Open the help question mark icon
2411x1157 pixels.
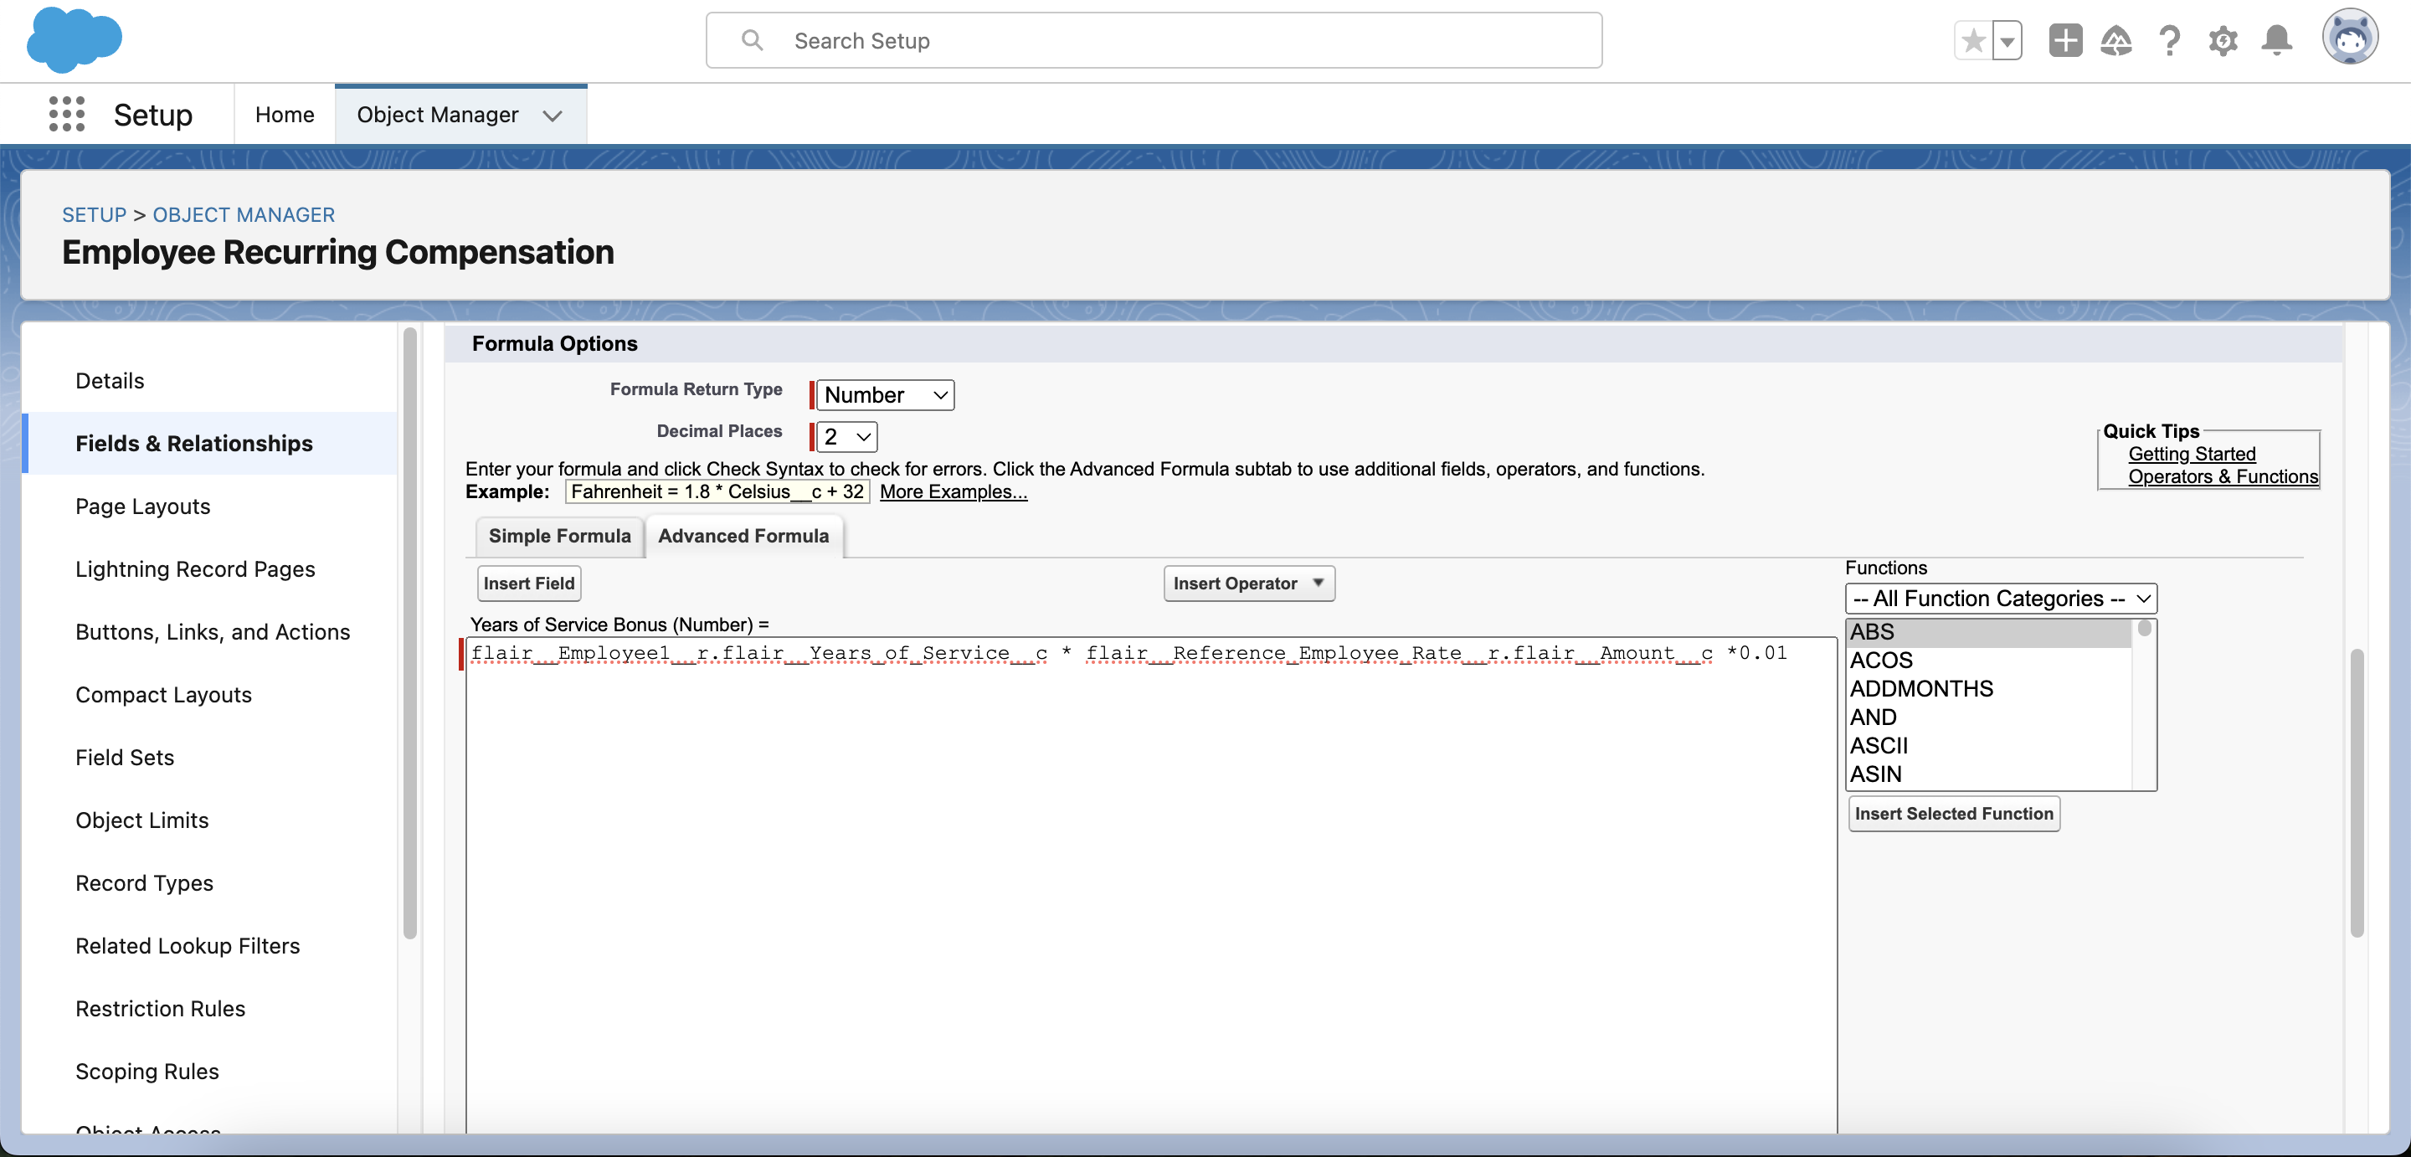pyautogui.click(x=2168, y=41)
